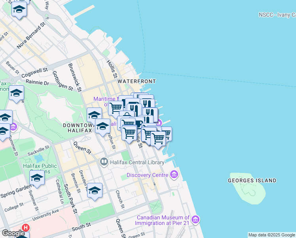Viewport: 296px width, 238px height.
Task: Select the rightmost shopping cart marker by the water
Action: [169, 133]
